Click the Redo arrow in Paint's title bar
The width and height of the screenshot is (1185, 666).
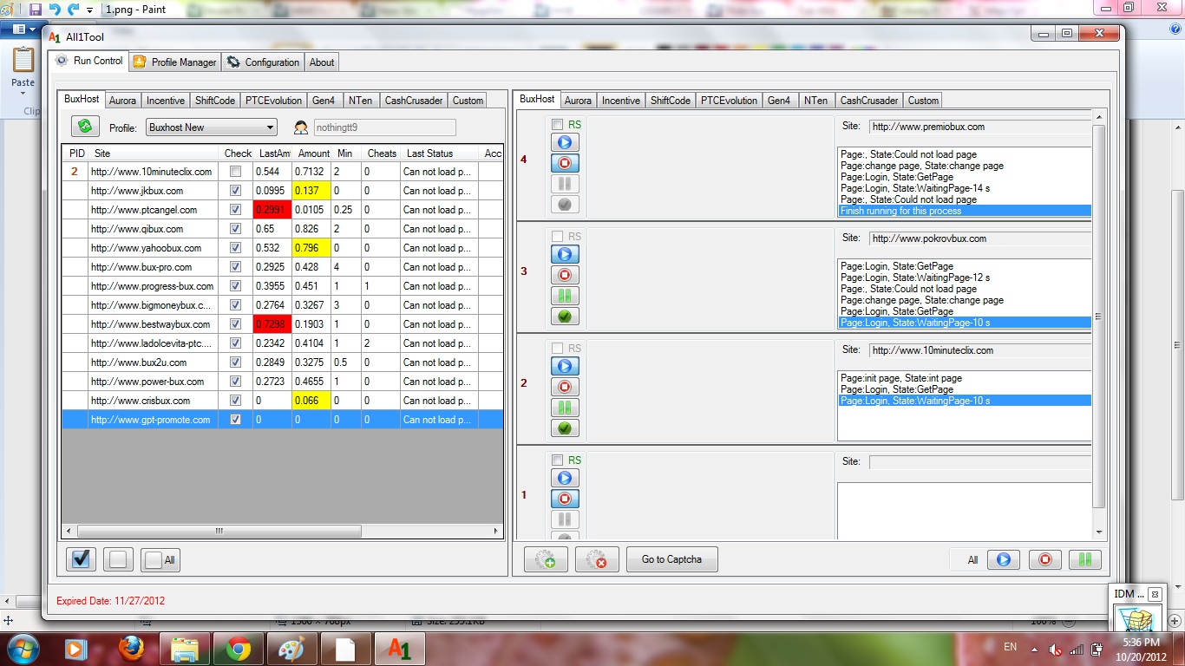coord(73,10)
